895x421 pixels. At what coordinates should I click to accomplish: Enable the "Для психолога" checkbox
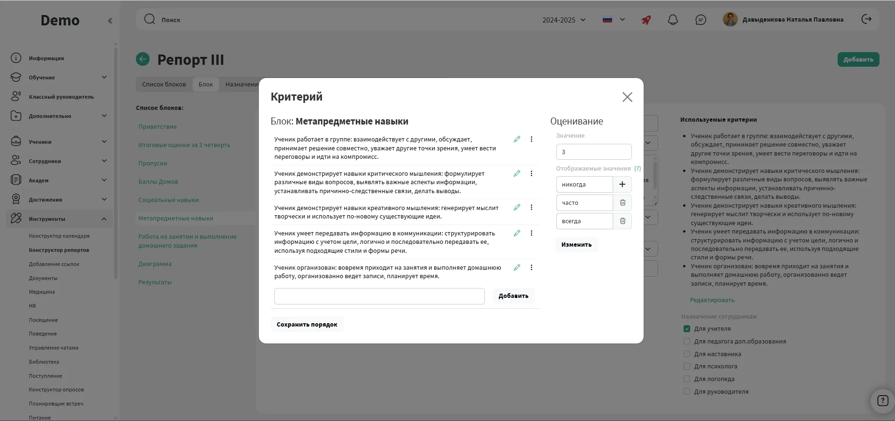[x=687, y=366]
